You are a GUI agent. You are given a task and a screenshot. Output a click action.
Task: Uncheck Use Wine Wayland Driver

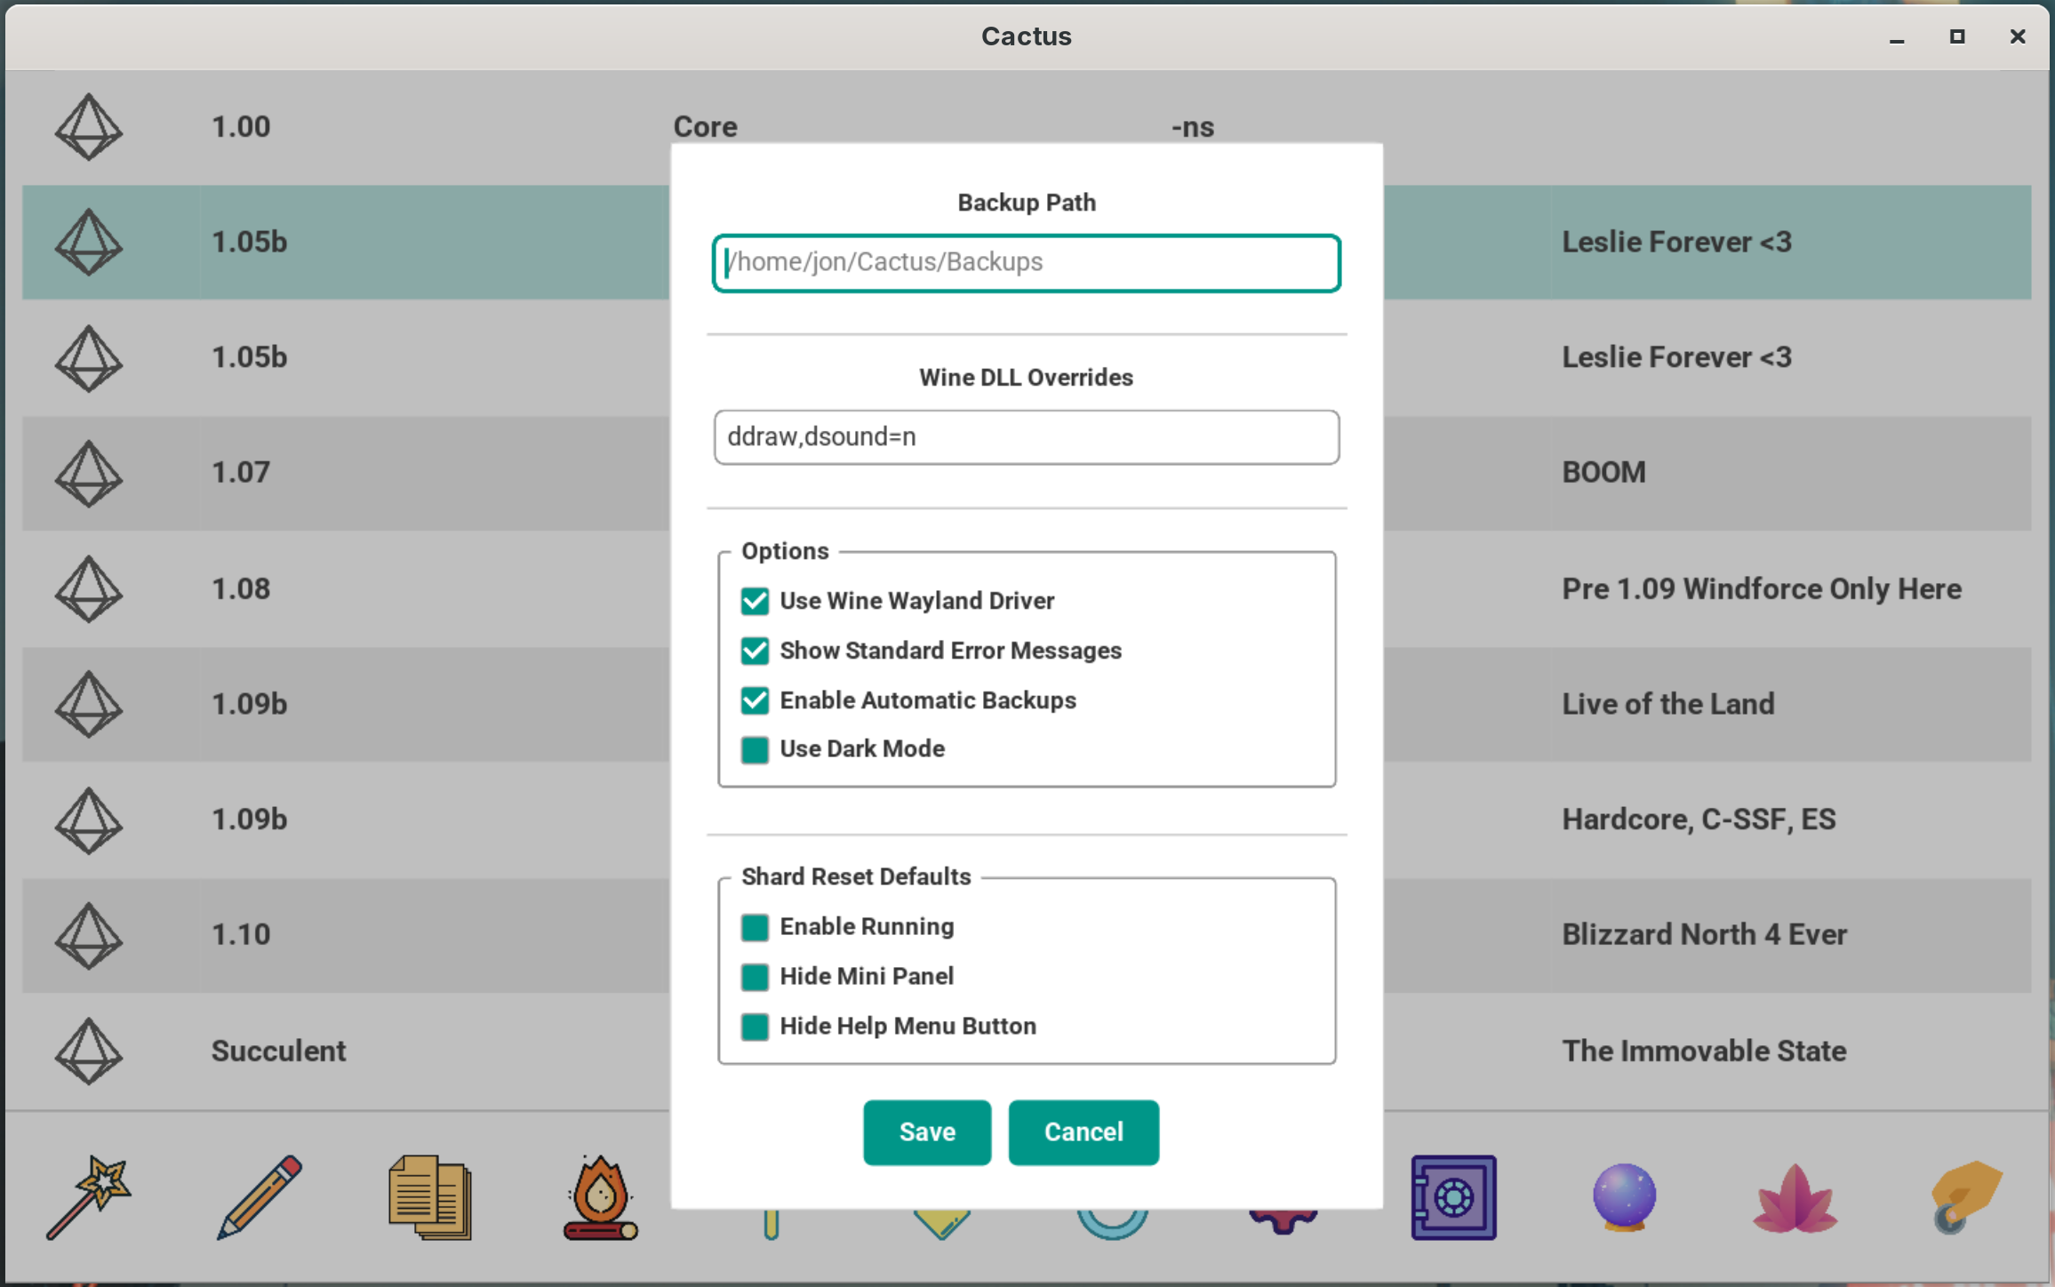[755, 601]
